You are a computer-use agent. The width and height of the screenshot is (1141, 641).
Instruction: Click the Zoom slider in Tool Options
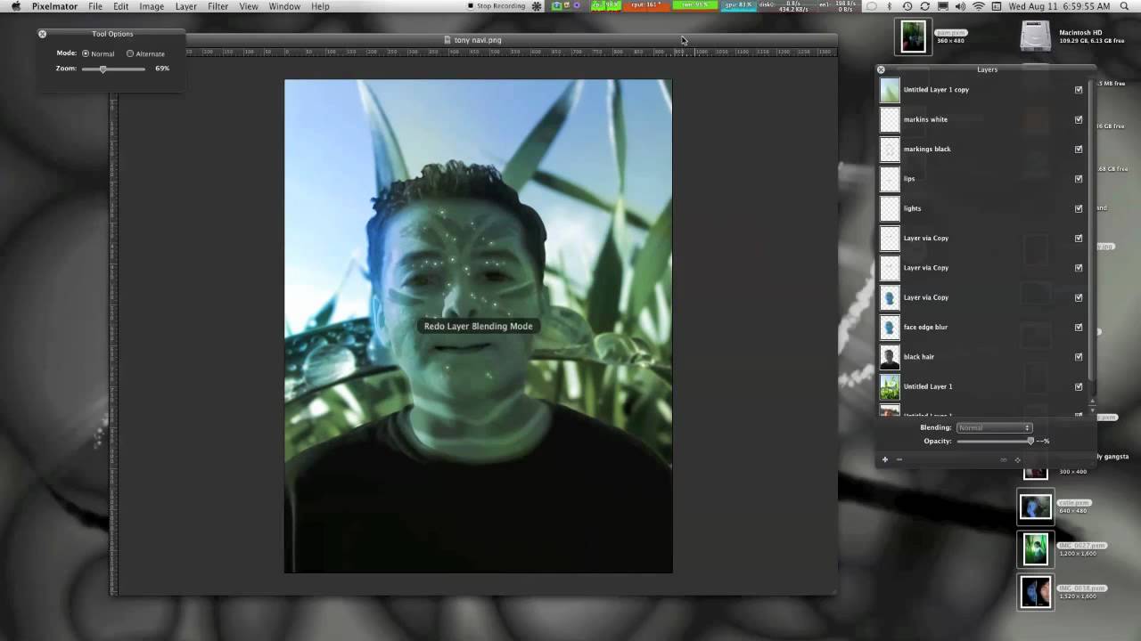point(113,69)
